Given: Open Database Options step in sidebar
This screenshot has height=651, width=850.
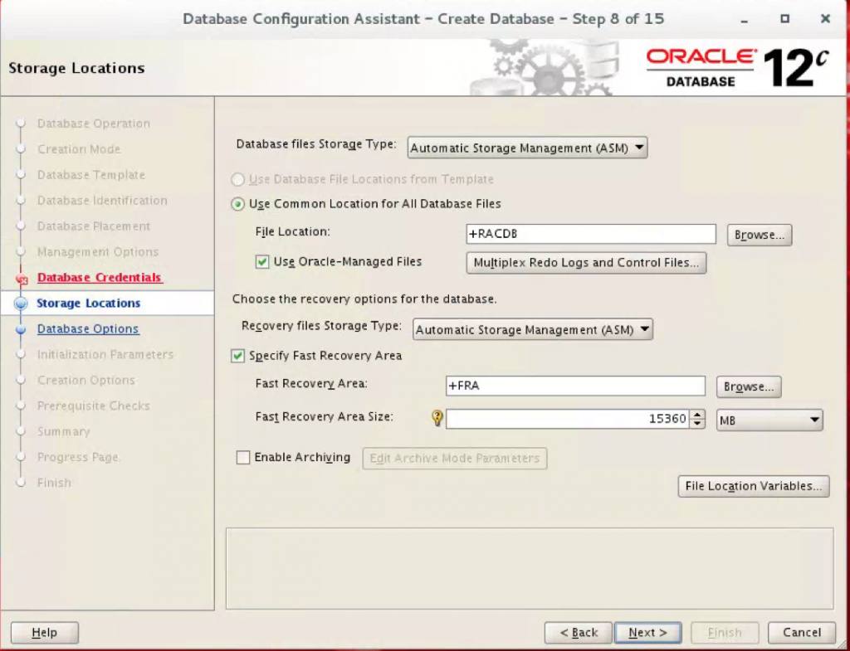Looking at the screenshot, I should 88,329.
